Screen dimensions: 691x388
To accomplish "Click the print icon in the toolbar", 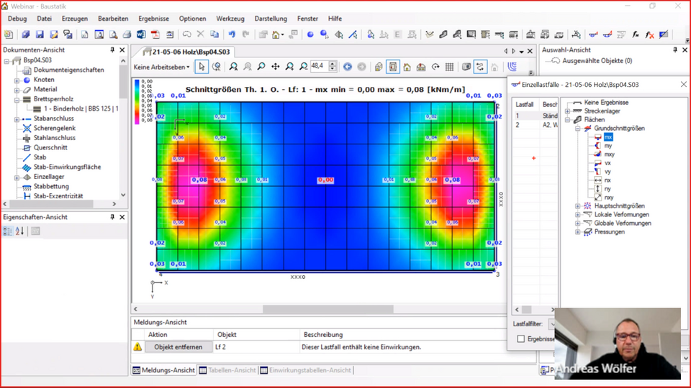I will [127, 34].
